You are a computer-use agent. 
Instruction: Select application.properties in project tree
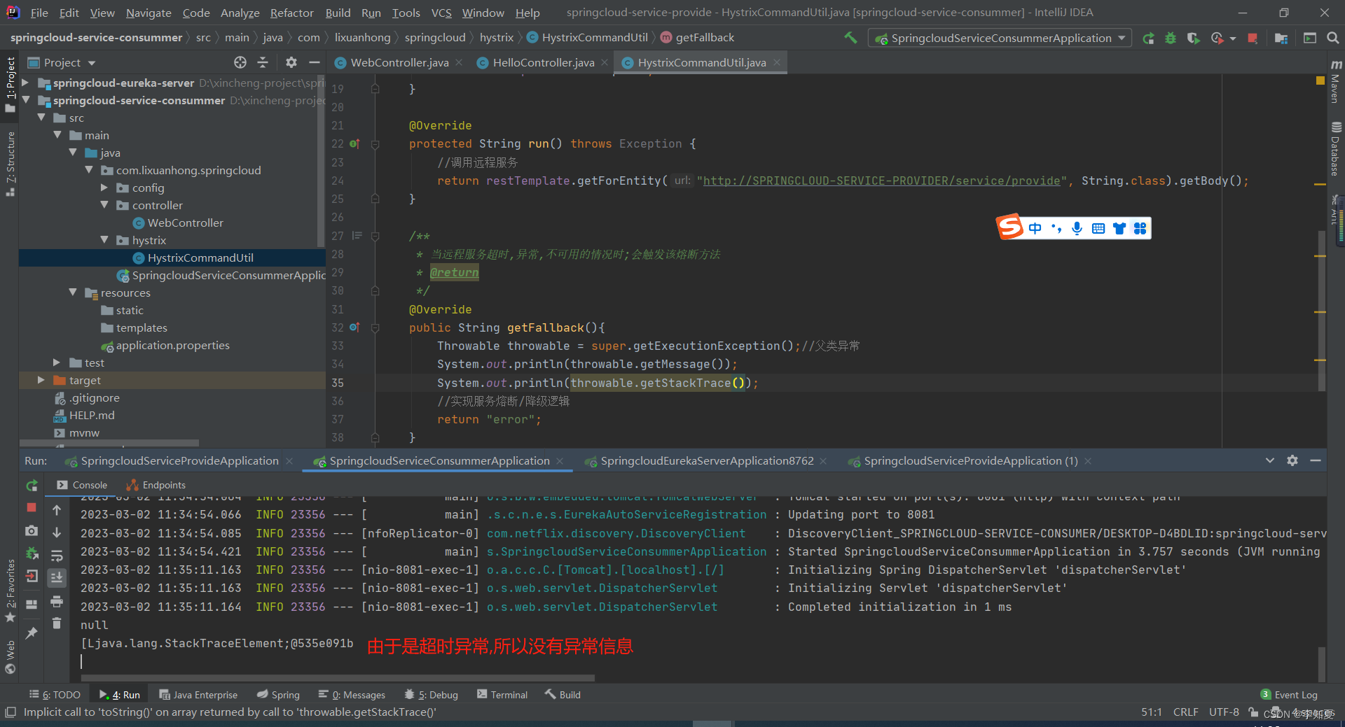coord(172,346)
